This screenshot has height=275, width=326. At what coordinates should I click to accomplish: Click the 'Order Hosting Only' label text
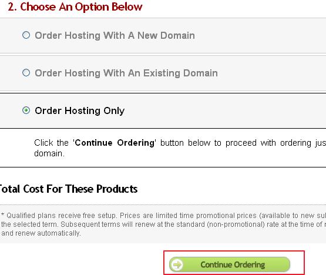click(80, 110)
